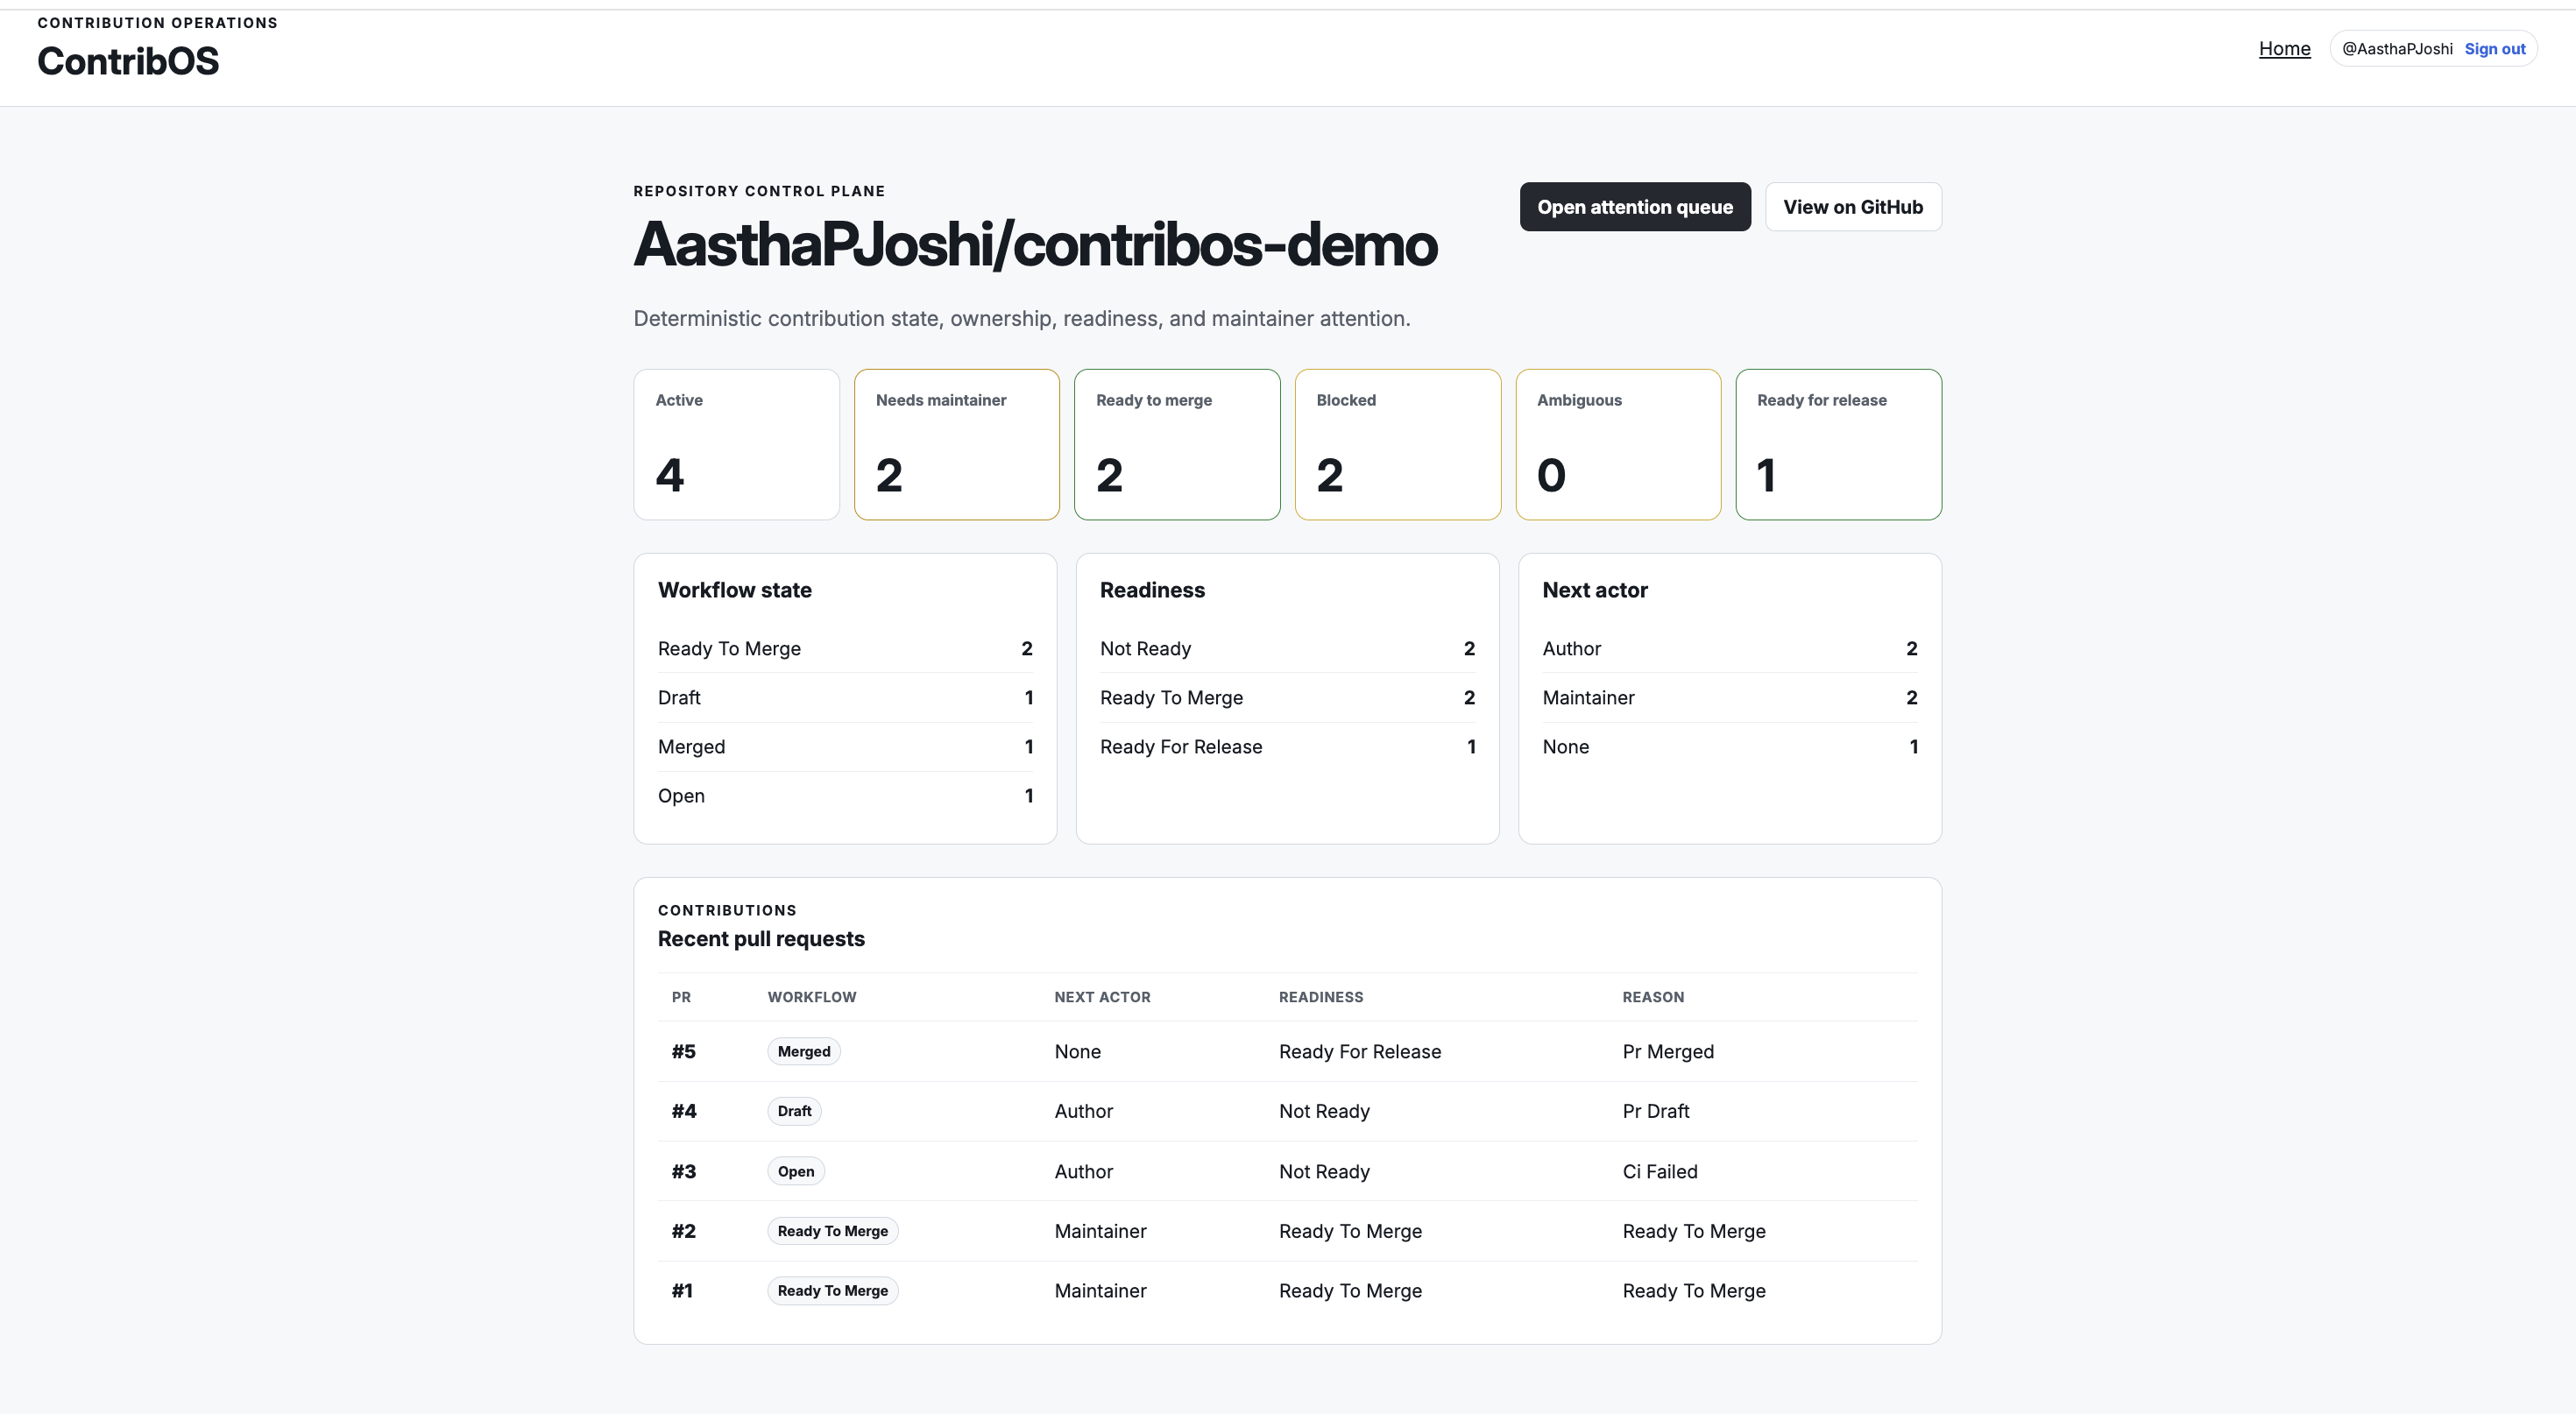Click Merged row in Workflow state panel
Viewport: 2576px width, 1414px height.
point(845,747)
